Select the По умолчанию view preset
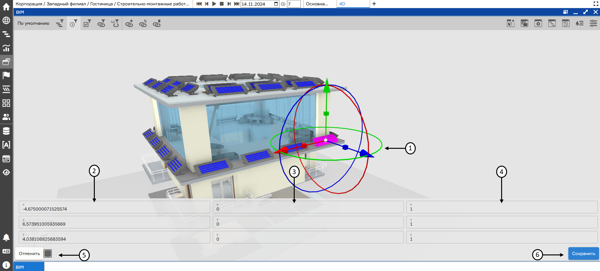This screenshot has height=271, width=600. click(x=33, y=23)
